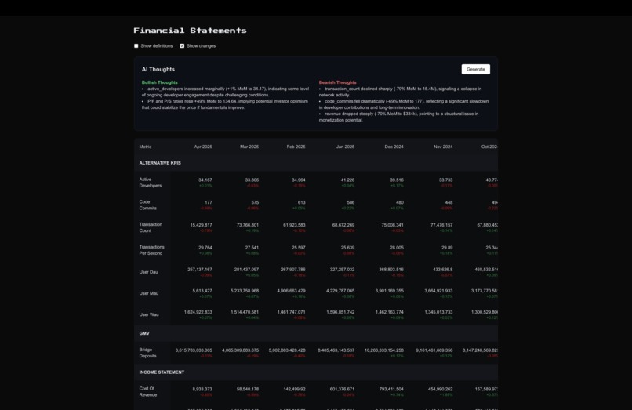
Task: Select the Transactions Per Second row label
Action: coord(151,250)
